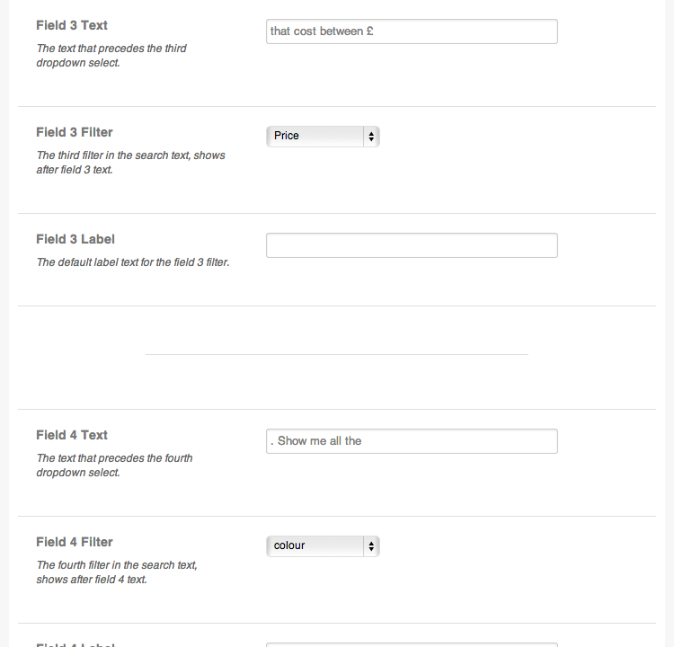
Task: Click the Field 4 Filter heading
Action: [x=75, y=542]
